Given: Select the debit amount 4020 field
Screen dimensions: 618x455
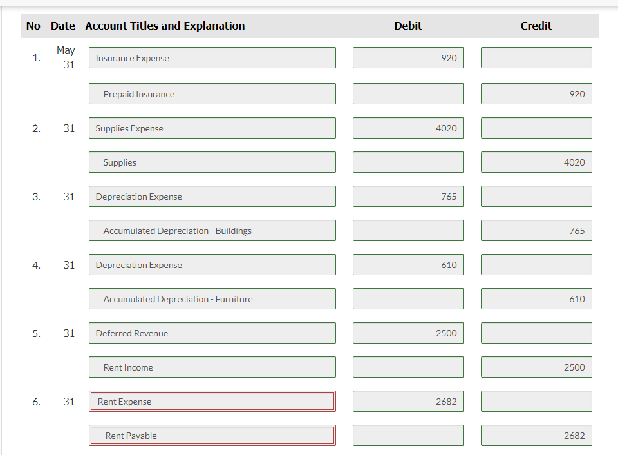Looking at the screenshot, I should pos(408,128).
